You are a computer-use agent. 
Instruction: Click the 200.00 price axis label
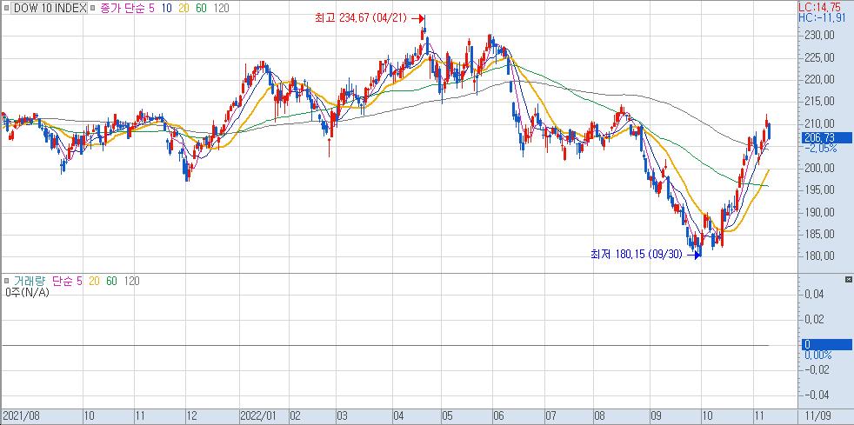tap(820, 168)
